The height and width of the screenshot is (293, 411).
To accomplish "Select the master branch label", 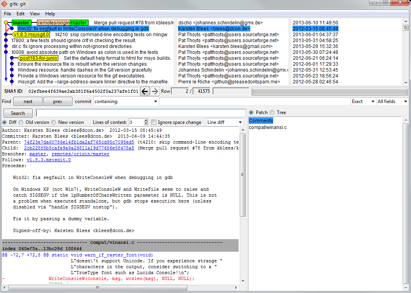I will tap(21, 23).
